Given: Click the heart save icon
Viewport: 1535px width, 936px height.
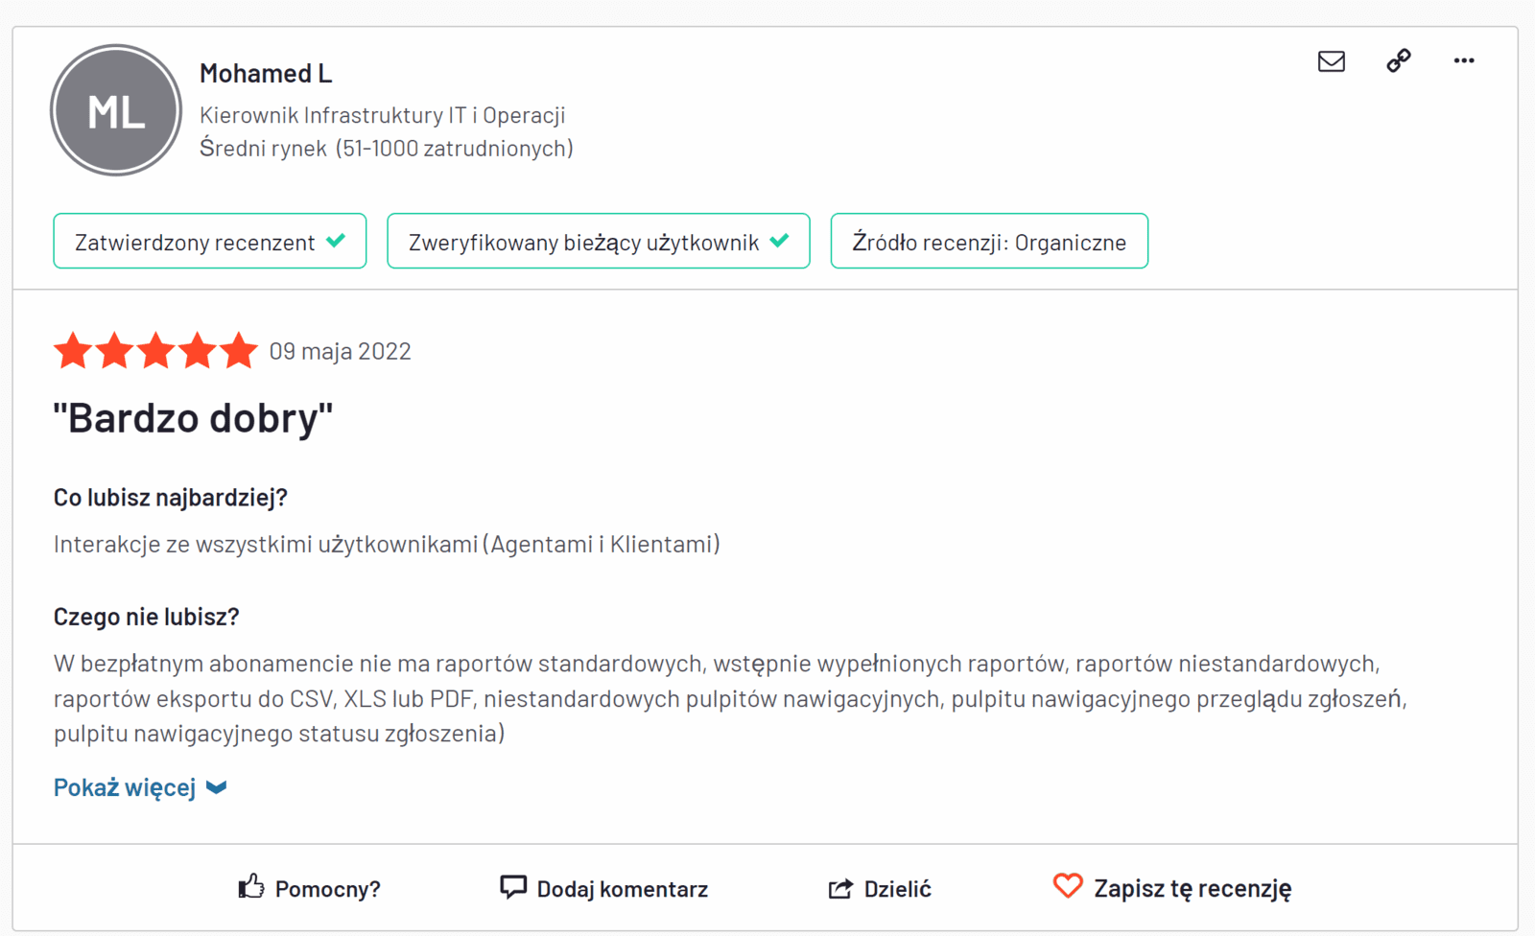Looking at the screenshot, I should click(1067, 886).
